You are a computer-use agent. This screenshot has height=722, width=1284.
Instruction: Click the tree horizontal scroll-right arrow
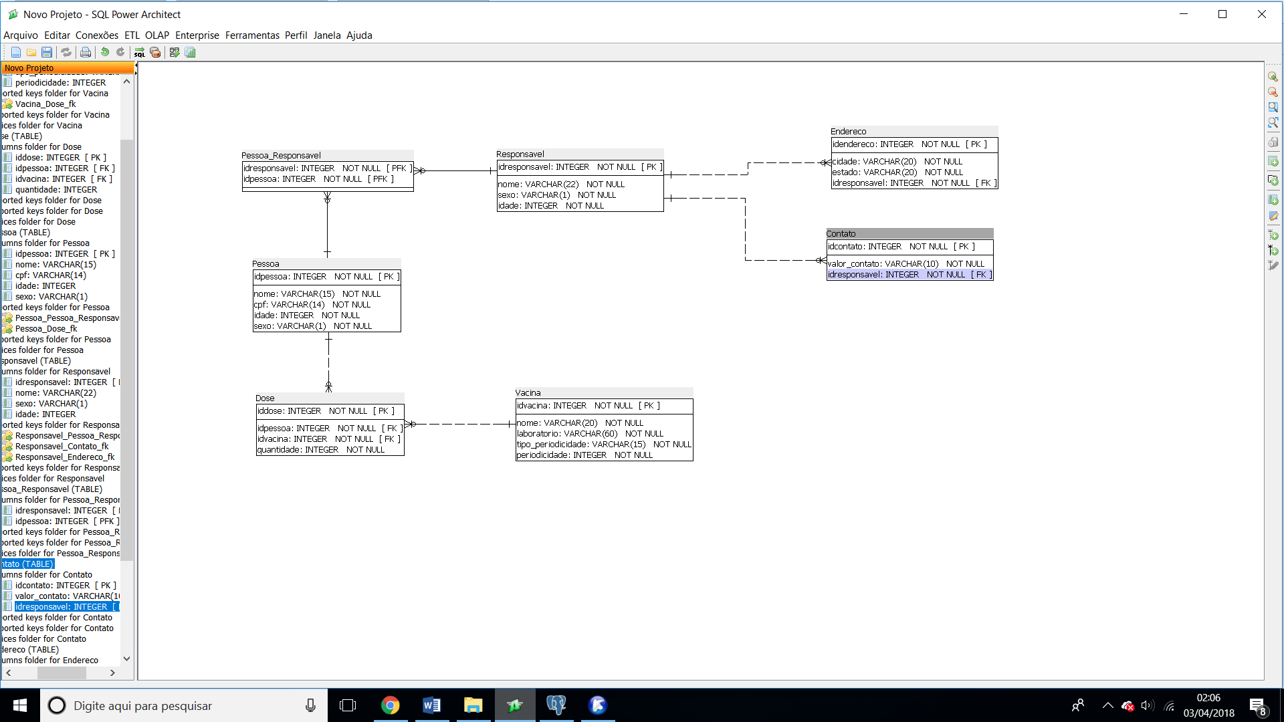[x=112, y=673]
